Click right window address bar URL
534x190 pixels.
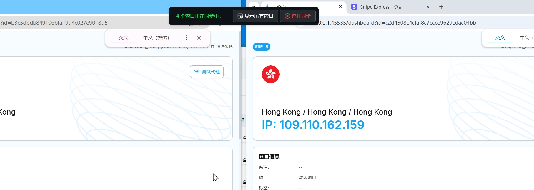(397, 23)
